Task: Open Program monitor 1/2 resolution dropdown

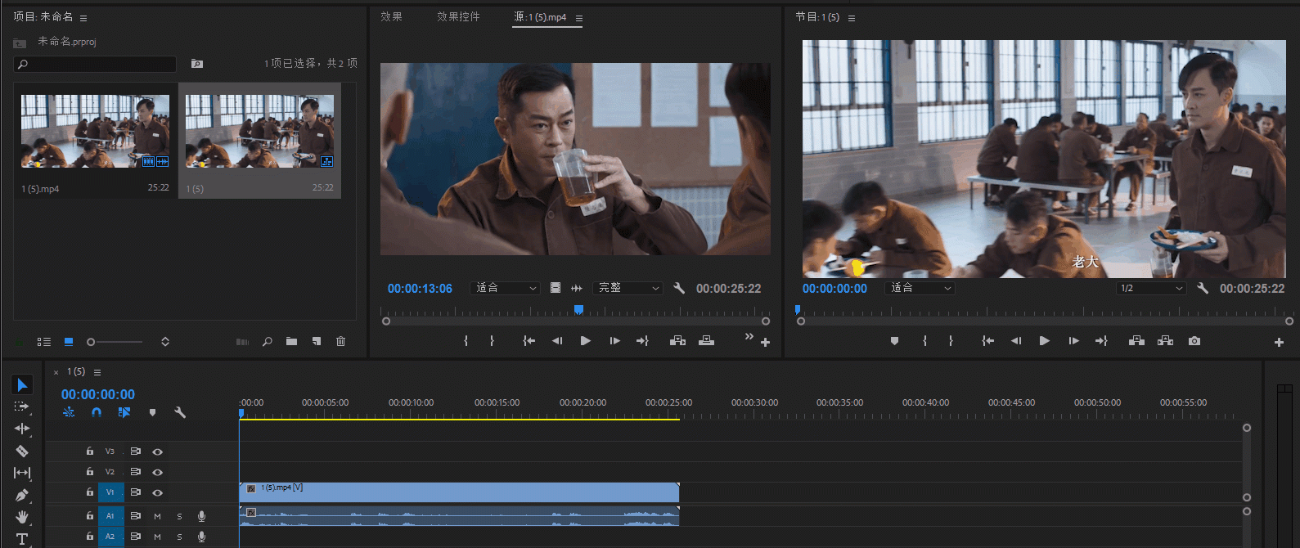Action: [1151, 288]
